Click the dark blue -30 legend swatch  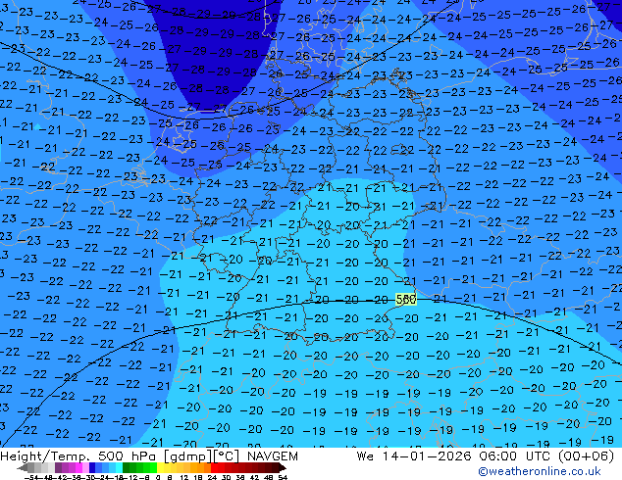click(x=92, y=467)
